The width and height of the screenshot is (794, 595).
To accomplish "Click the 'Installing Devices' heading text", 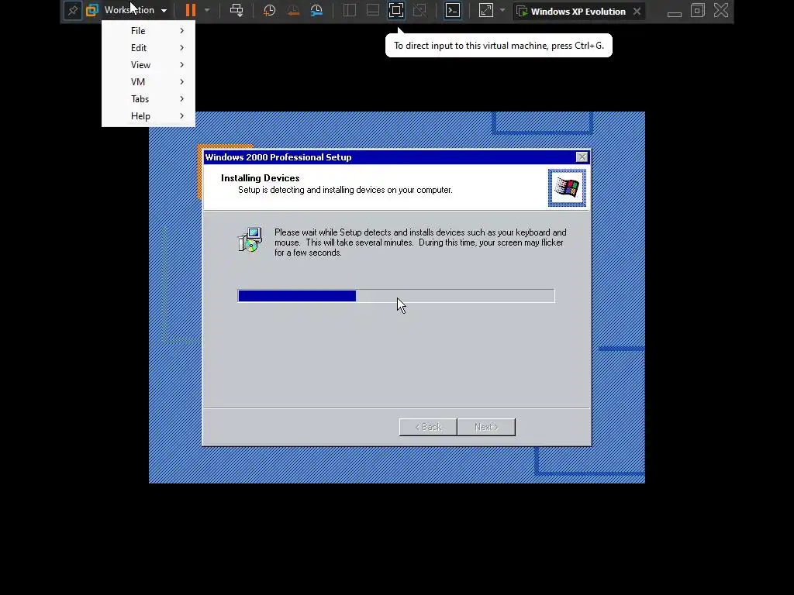I will tap(261, 178).
